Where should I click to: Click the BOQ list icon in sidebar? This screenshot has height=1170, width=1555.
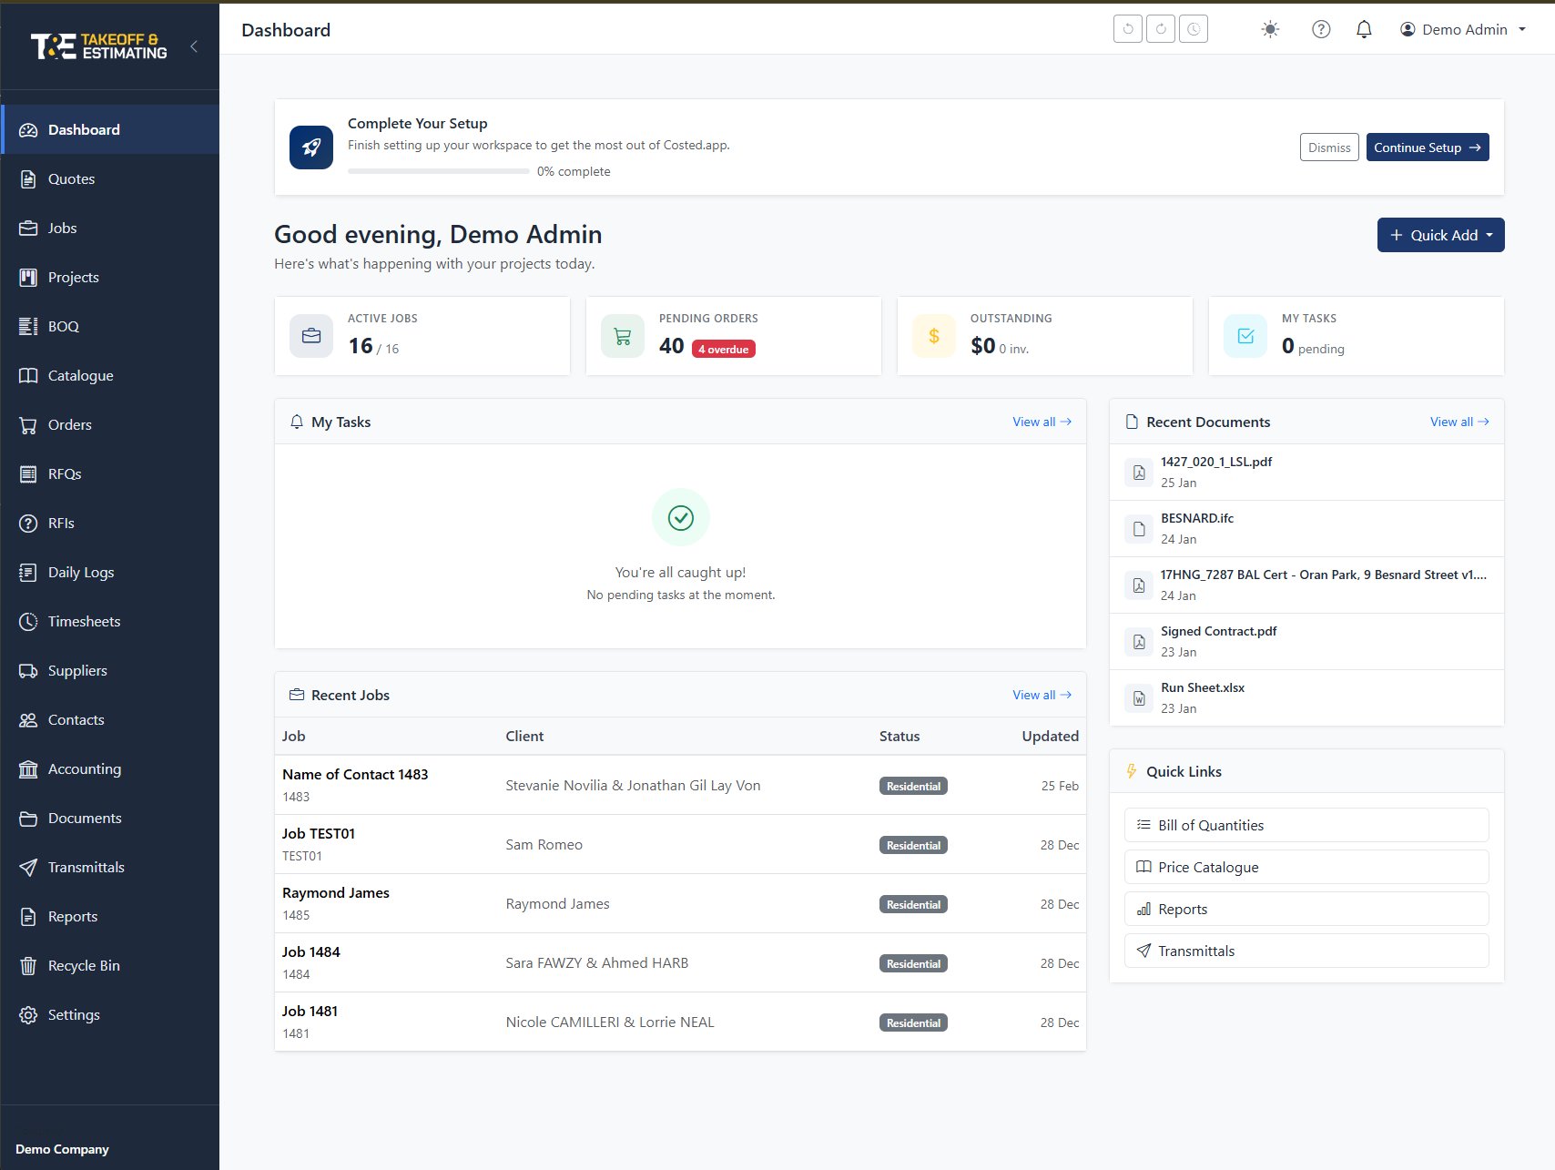pyautogui.click(x=28, y=327)
